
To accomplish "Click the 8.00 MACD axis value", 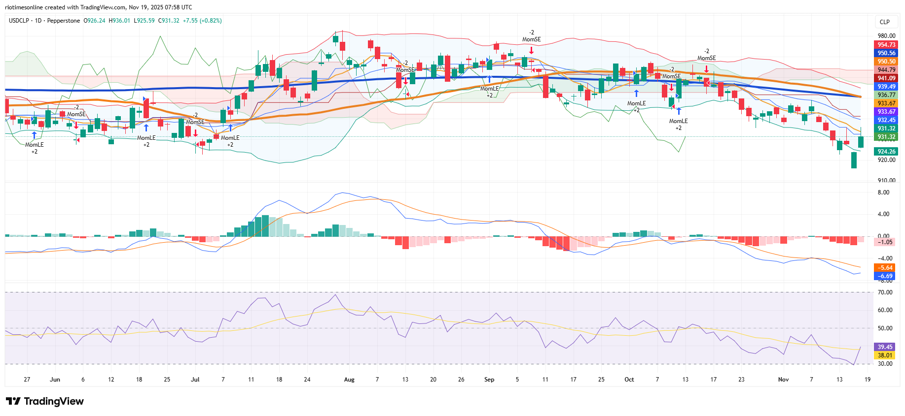I will point(883,192).
